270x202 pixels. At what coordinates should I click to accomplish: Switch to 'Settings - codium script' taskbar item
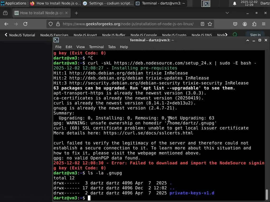108,3
